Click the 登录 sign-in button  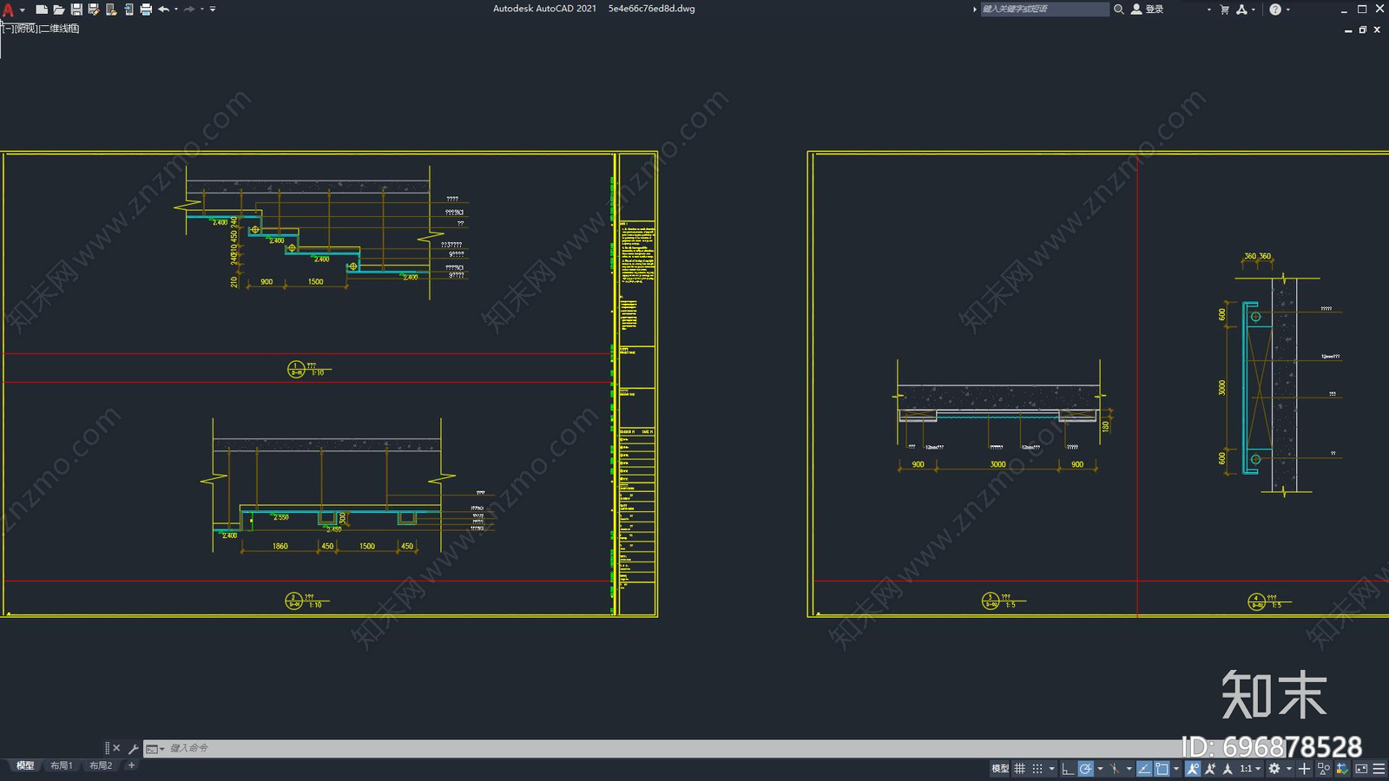1148,9
